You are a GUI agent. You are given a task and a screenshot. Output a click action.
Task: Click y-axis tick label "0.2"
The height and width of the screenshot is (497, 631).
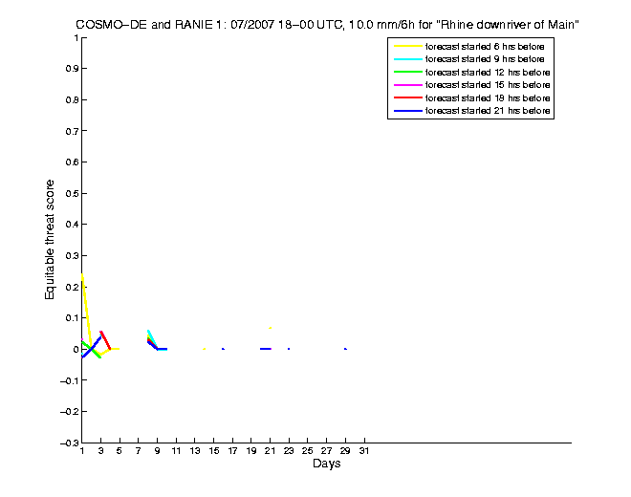[x=72, y=287]
